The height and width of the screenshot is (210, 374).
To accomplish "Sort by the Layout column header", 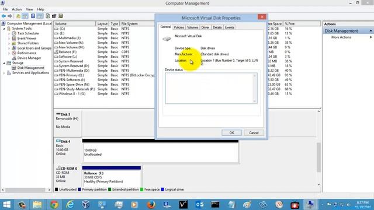I will click(x=102, y=24).
